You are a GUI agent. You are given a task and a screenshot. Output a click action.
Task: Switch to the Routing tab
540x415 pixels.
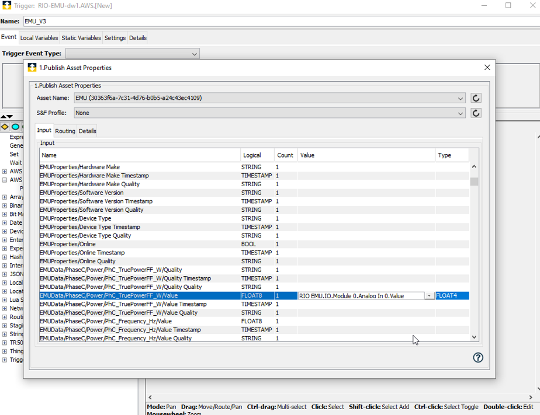65,131
